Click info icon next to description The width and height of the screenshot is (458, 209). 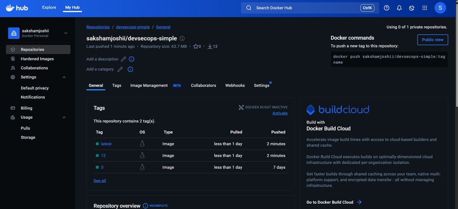(132, 59)
